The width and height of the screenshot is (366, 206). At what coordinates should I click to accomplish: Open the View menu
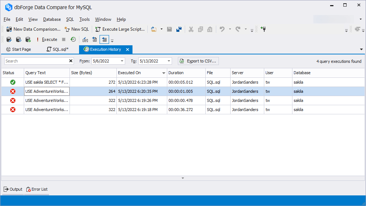pos(33,19)
